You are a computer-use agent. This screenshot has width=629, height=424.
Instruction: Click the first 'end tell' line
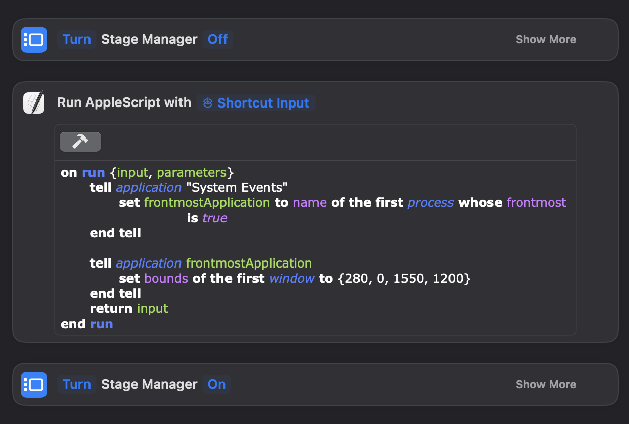coord(115,233)
